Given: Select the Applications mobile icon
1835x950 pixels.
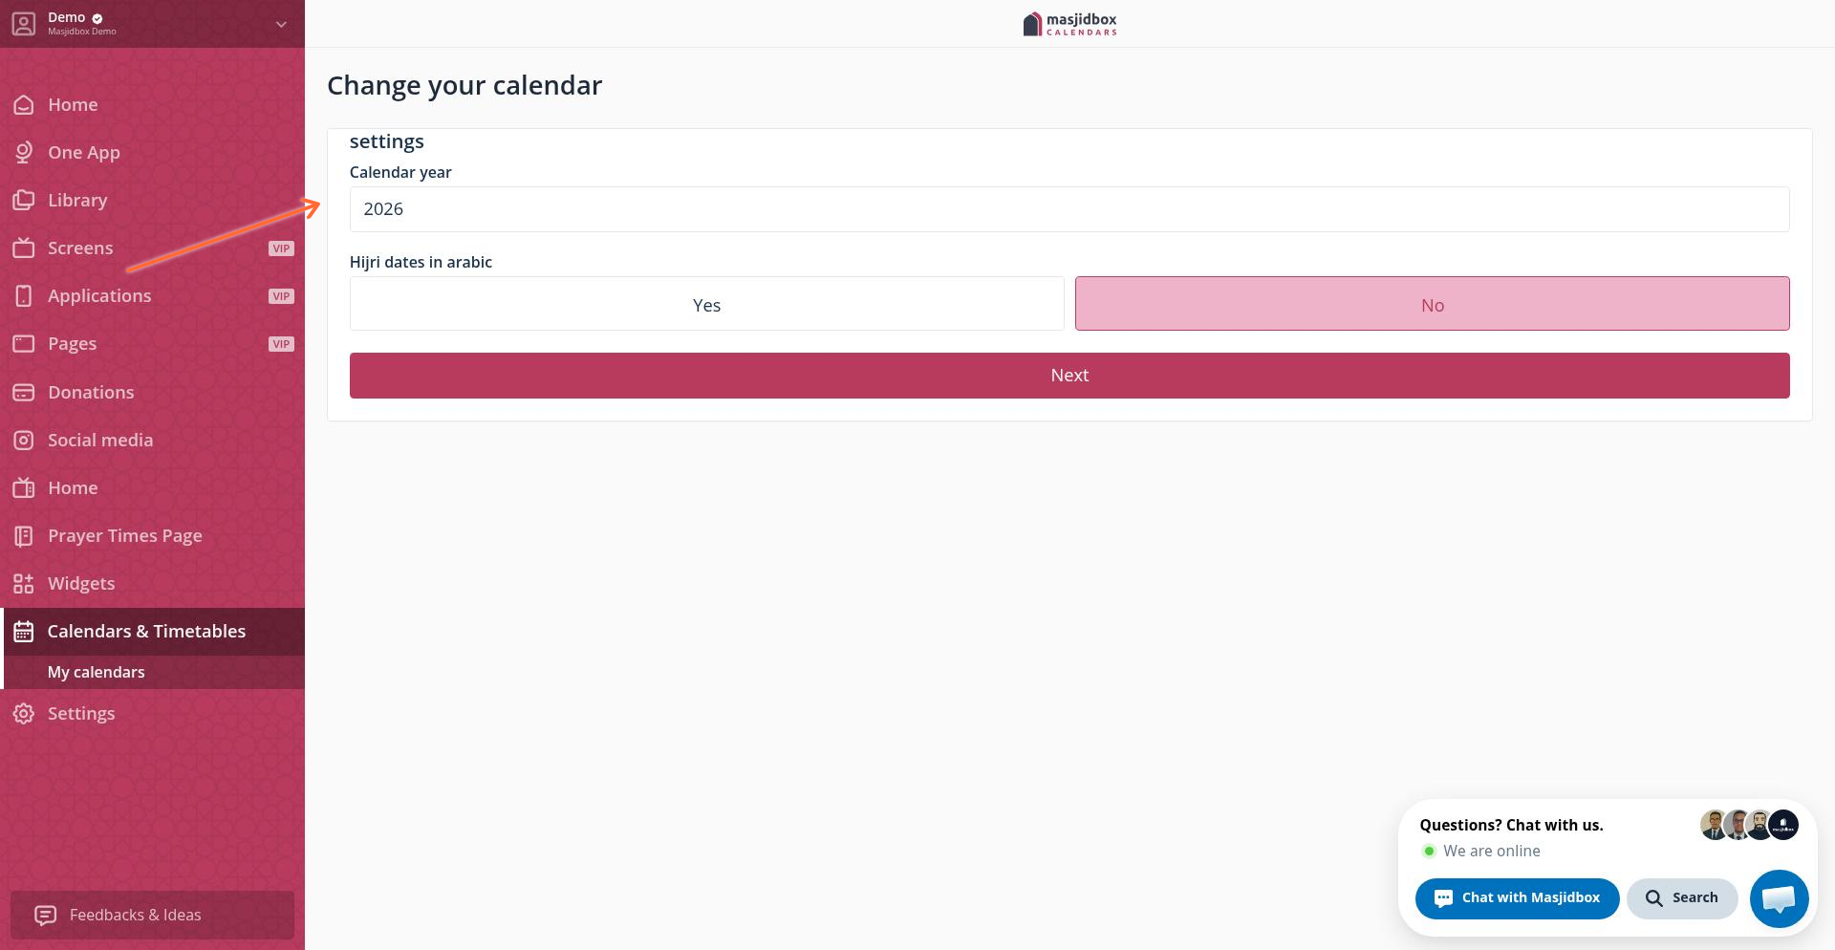Looking at the screenshot, I should point(24,295).
